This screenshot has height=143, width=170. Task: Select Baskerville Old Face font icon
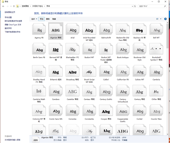point(123,29)
